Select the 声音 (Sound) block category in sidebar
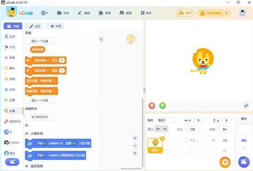Screen dimensions: 253x171 (x=10, y=58)
